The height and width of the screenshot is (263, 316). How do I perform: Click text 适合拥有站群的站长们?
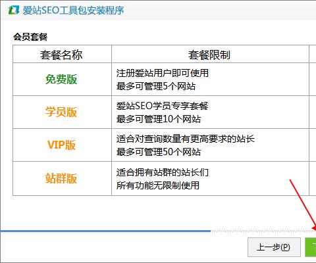click(x=163, y=172)
